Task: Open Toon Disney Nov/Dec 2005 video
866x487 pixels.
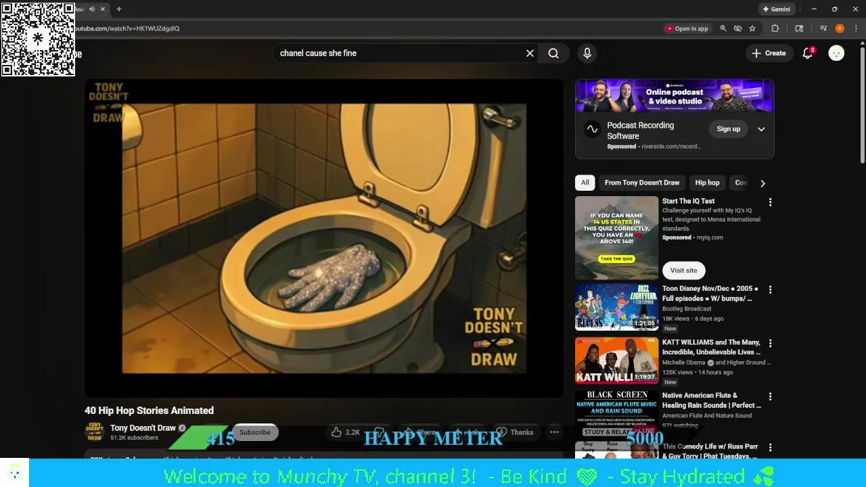Action: pos(710,294)
